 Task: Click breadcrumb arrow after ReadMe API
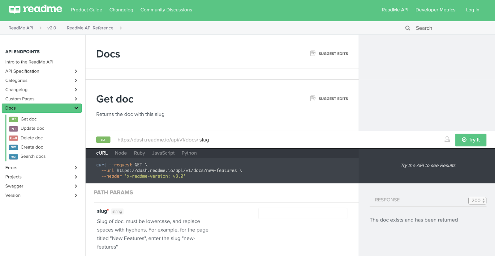tap(41, 28)
